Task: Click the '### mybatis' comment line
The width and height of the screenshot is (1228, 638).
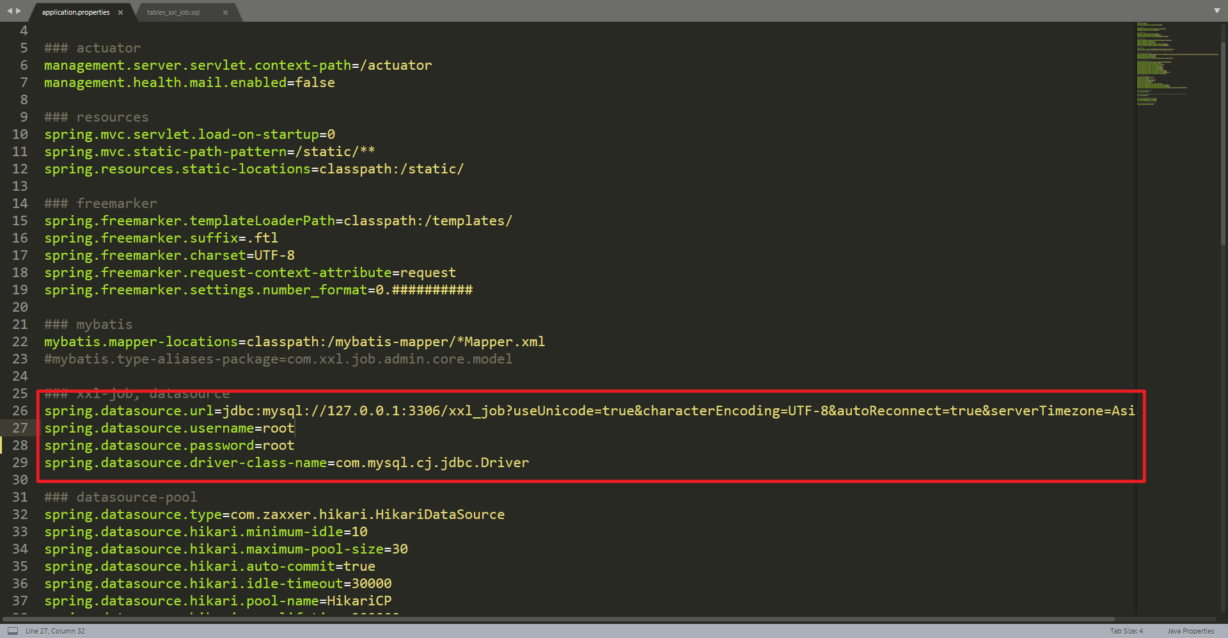Action: [88, 324]
